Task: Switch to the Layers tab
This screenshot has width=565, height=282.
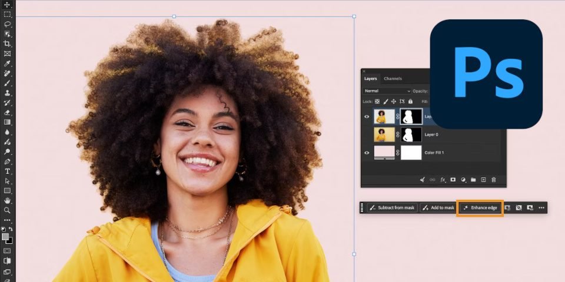Action: [x=370, y=78]
